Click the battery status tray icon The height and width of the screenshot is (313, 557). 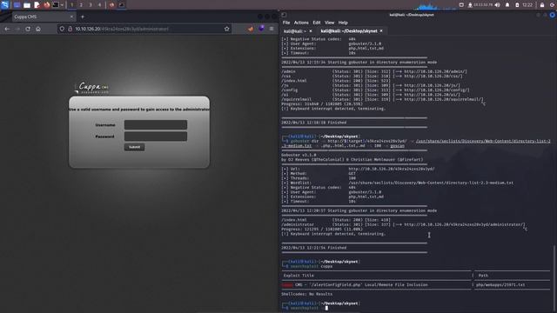point(517,5)
